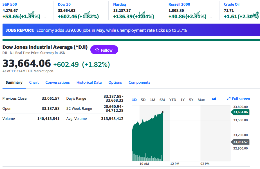Click the 12 PM time axis label
The image size is (260, 169).
pos(175,164)
